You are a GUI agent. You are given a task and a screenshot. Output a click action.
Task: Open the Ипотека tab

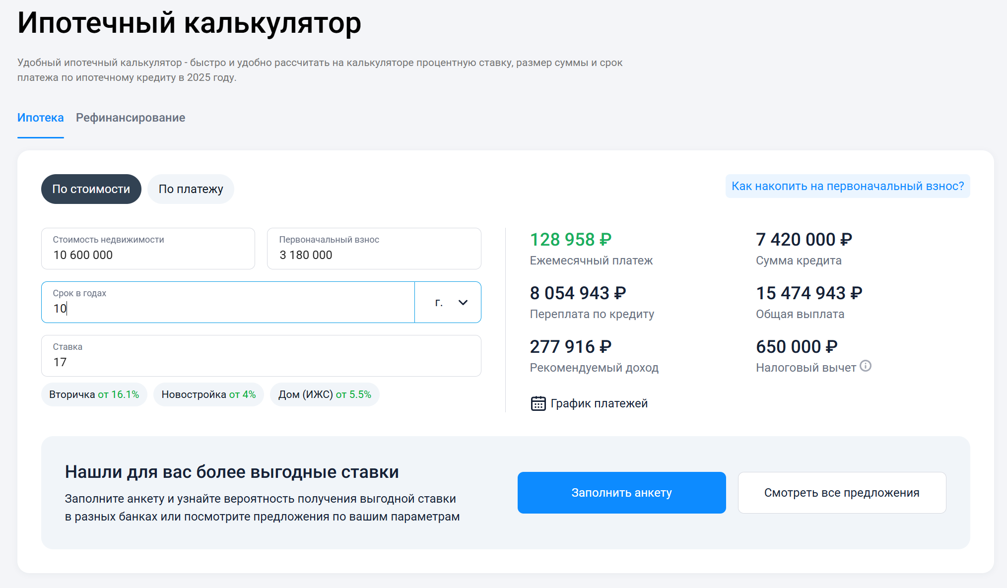pyautogui.click(x=41, y=118)
